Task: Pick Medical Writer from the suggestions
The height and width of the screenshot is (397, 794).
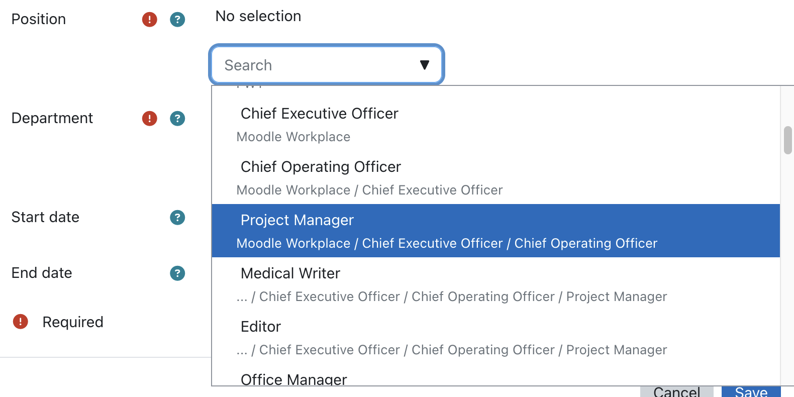Action: (496, 284)
